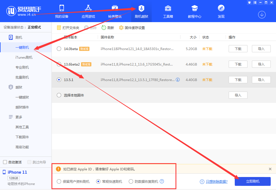The image size is (276, 190).
Task: Open the 发现 compass icon
Action: tap(221, 8)
